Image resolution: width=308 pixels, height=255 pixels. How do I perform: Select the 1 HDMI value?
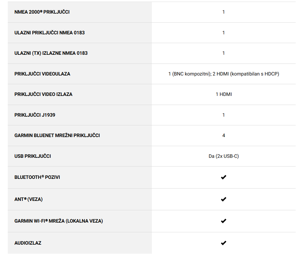click(224, 94)
